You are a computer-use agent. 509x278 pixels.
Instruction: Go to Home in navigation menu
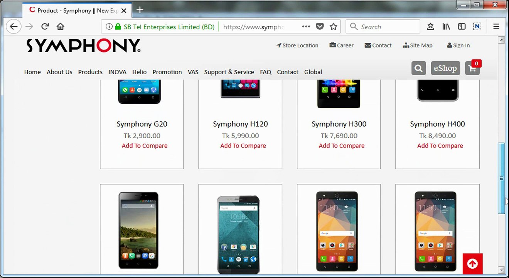(32, 72)
